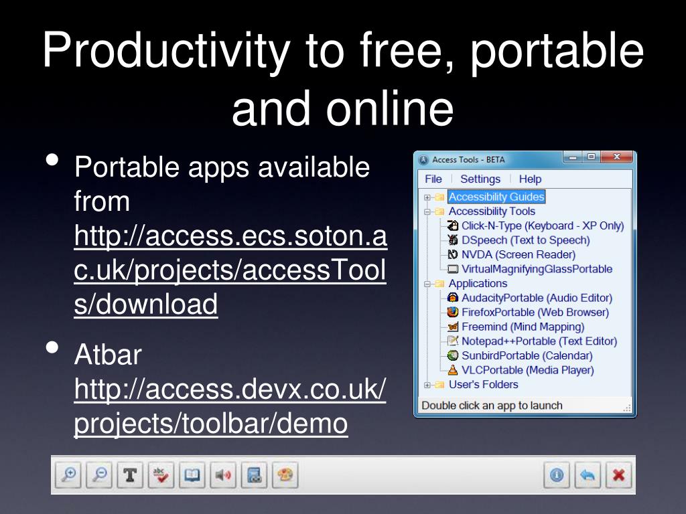This screenshot has width=686, height=514.
Task: Select FirefoxPortable (Web Browser) entry
Action: 535,312
